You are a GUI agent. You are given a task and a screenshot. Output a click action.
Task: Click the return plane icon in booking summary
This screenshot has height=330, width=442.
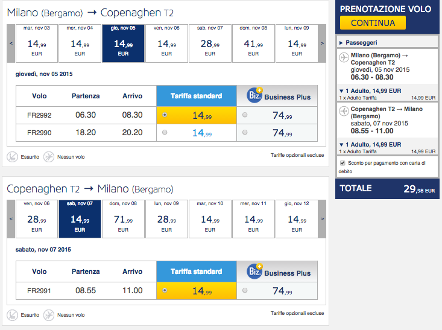pyautogui.click(x=344, y=112)
